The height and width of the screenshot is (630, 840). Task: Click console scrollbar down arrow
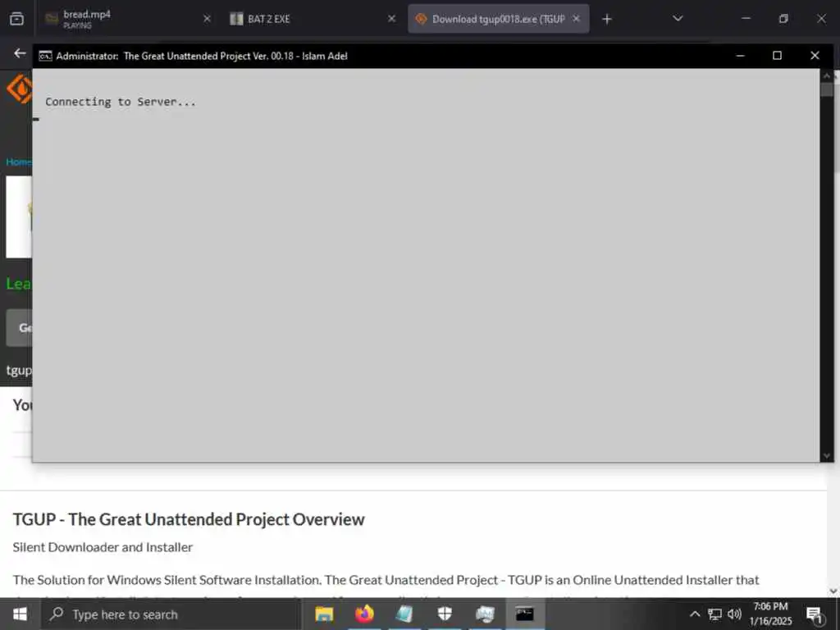pos(827,455)
